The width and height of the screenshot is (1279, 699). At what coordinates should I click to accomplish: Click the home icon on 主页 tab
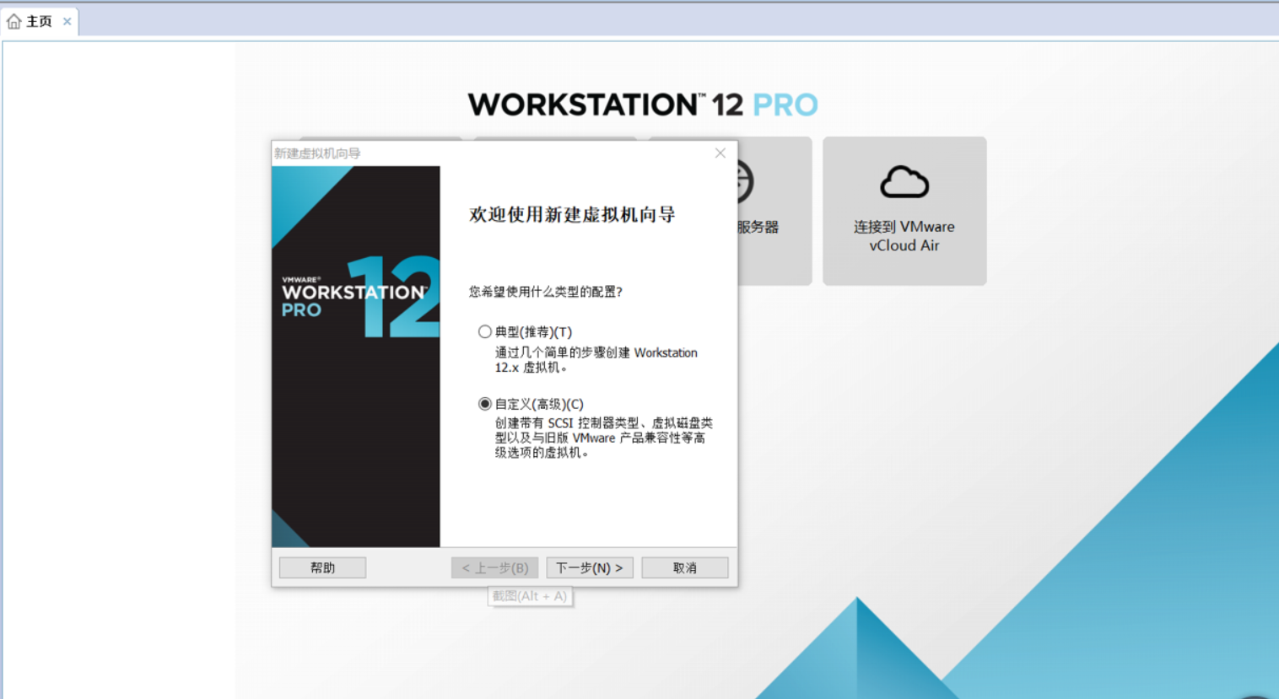[14, 21]
